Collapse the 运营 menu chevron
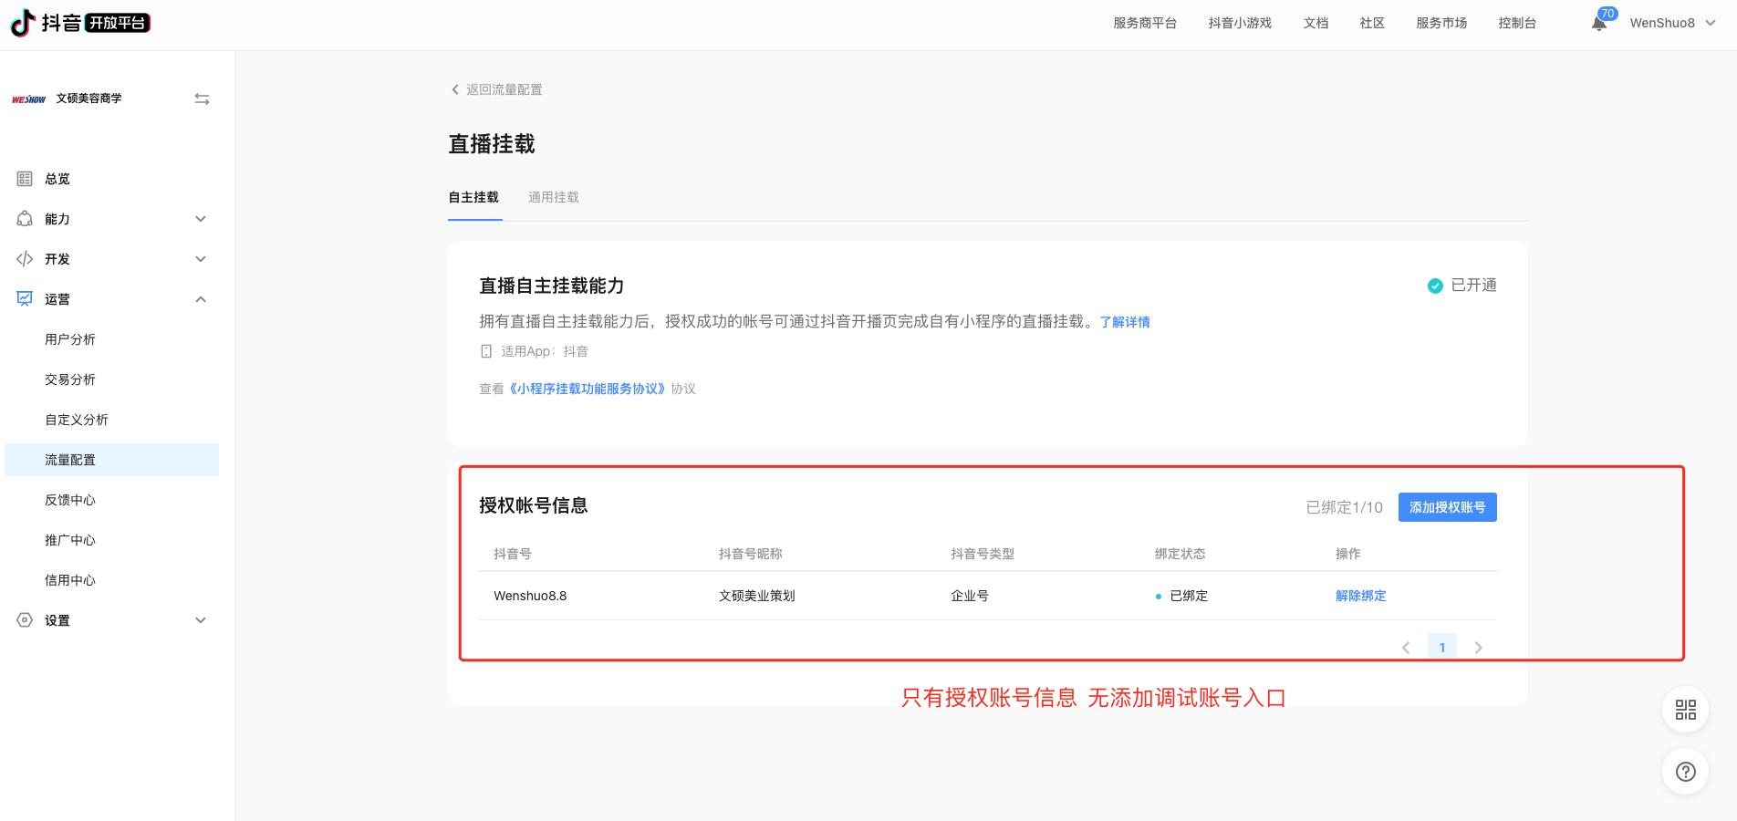Viewport: 1737px width, 821px height. [x=201, y=299]
